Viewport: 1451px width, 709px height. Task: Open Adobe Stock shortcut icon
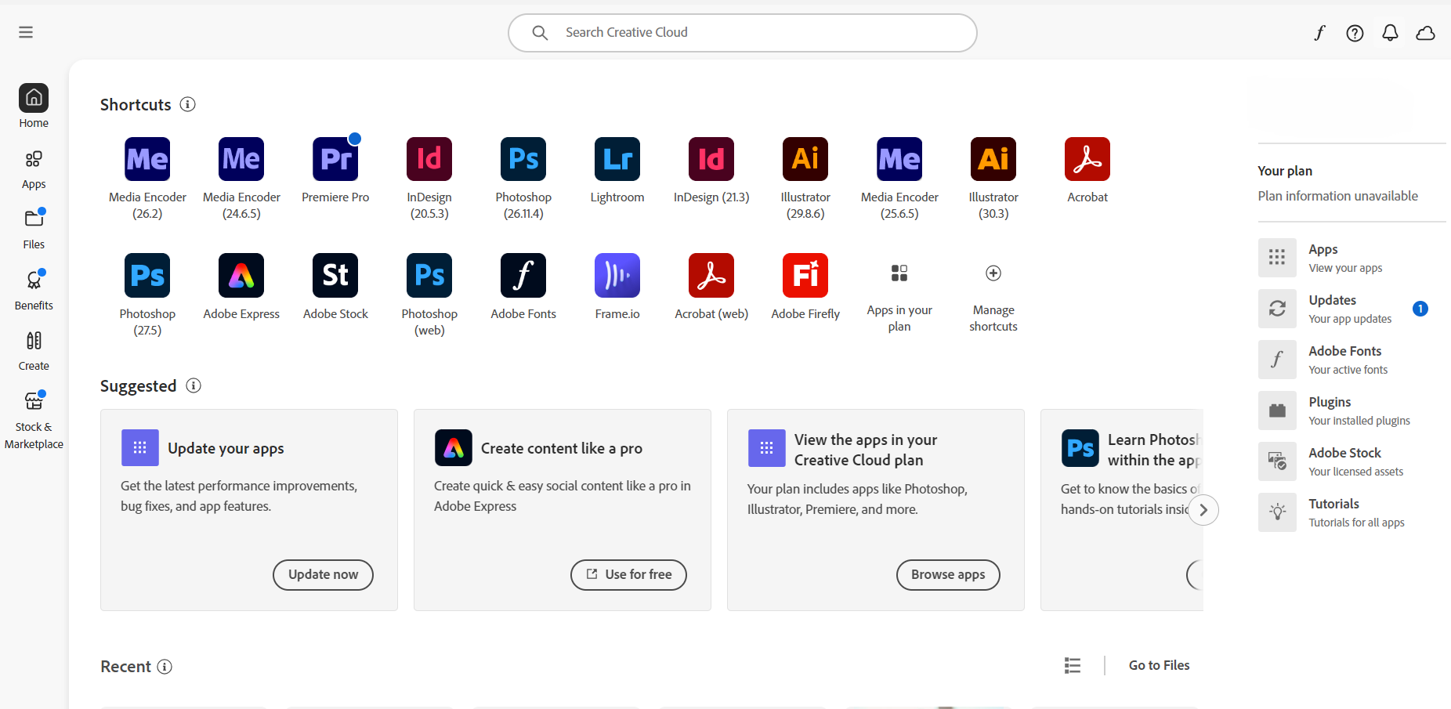point(335,276)
